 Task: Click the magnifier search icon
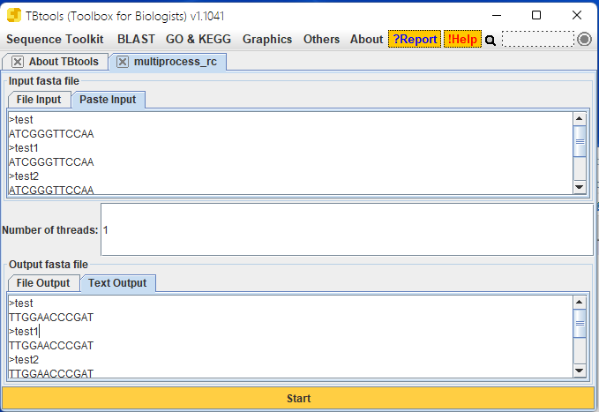click(x=490, y=40)
